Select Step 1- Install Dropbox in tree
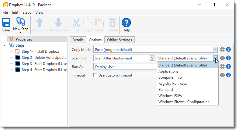This screenshot has height=132, width=239. tap(40, 52)
